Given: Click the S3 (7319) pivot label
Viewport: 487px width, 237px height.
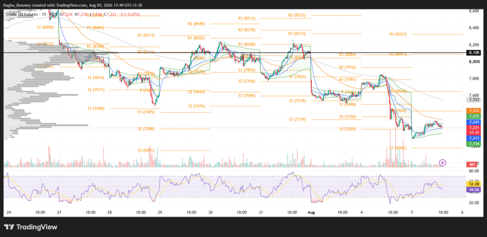Looking at the screenshot, I should [x=297, y=119].
